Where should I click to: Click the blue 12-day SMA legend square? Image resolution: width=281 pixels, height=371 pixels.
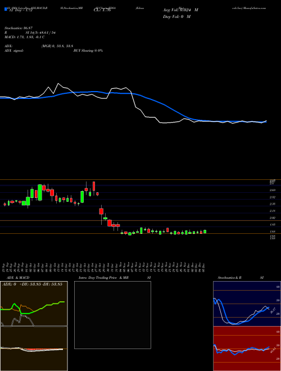(6, 10)
